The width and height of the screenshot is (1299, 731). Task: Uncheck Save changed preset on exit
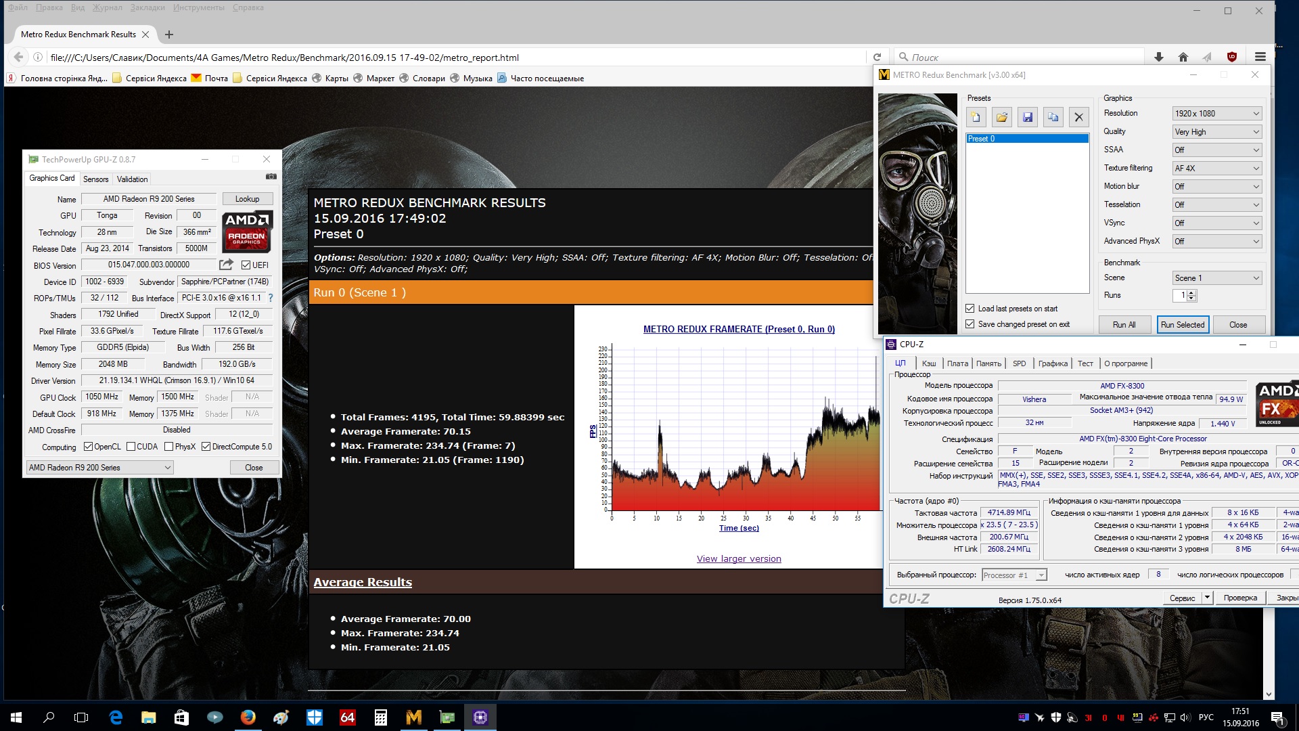pyautogui.click(x=970, y=324)
